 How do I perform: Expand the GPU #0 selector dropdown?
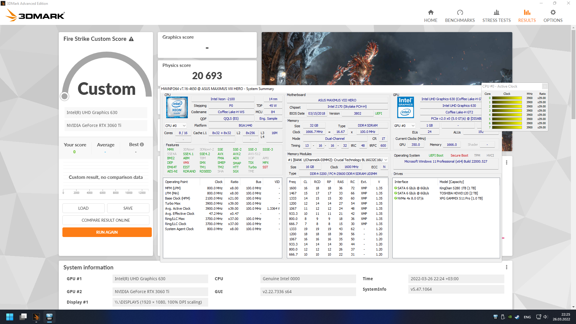413,126
